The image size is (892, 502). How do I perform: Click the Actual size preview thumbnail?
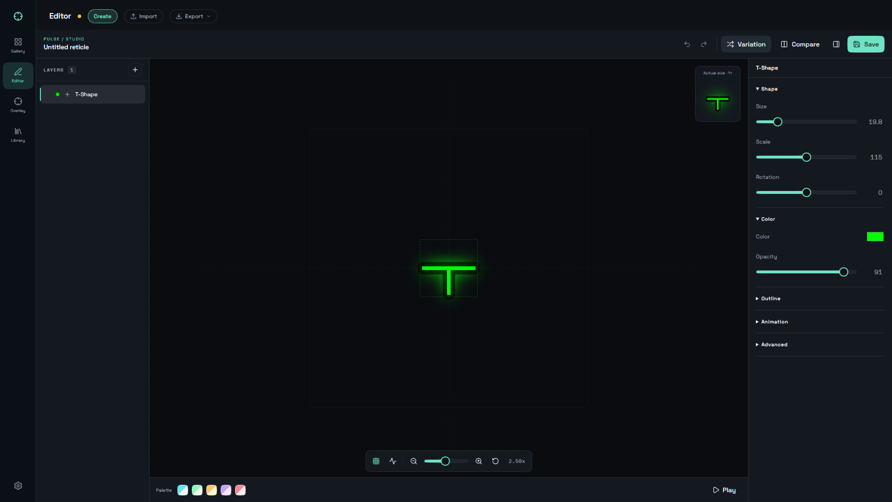(x=718, y=94)
